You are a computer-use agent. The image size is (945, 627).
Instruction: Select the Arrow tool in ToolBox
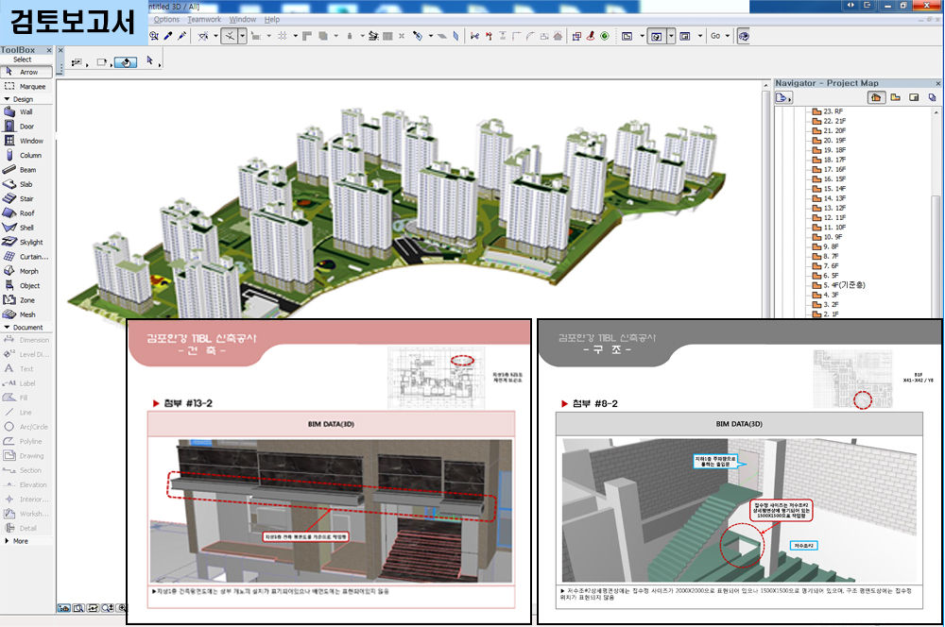26,73
